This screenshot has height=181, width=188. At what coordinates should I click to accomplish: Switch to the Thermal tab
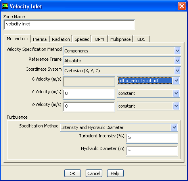[x=40, y=39]
